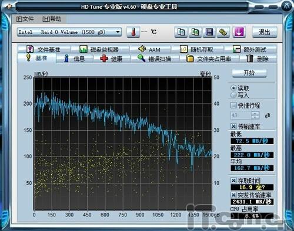
Task: Click the access time 16.9 value
Action: (x=252, y=187)
